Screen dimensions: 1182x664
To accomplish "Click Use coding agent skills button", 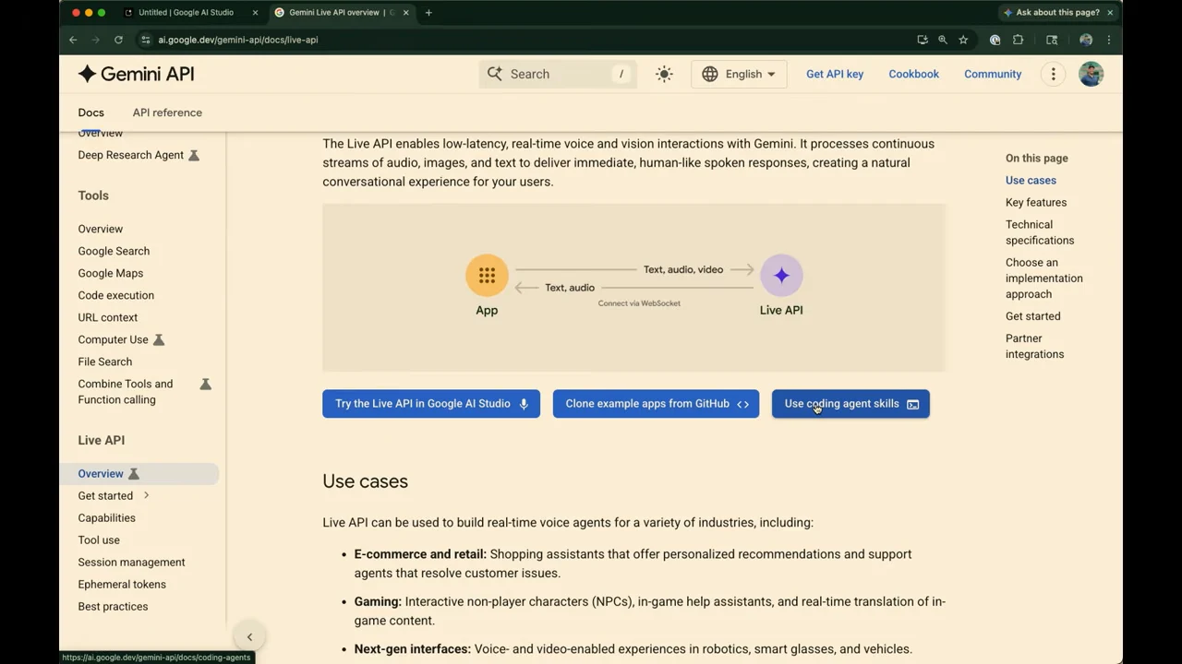I will (850, 404).
